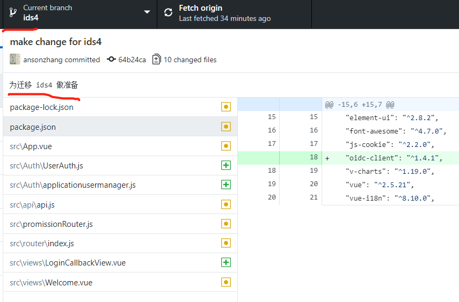Select src\router\index.js file entry

pos(120,243)
